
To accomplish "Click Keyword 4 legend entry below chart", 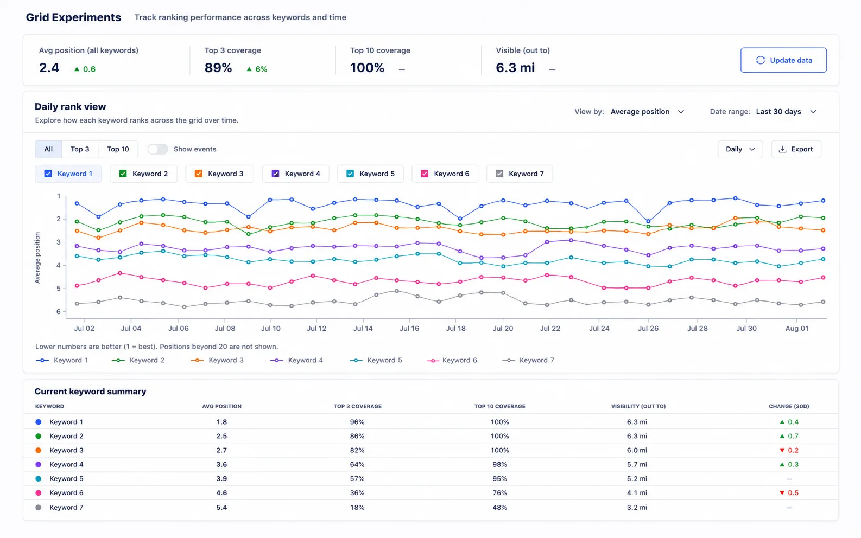I will (x=296, y=360).
